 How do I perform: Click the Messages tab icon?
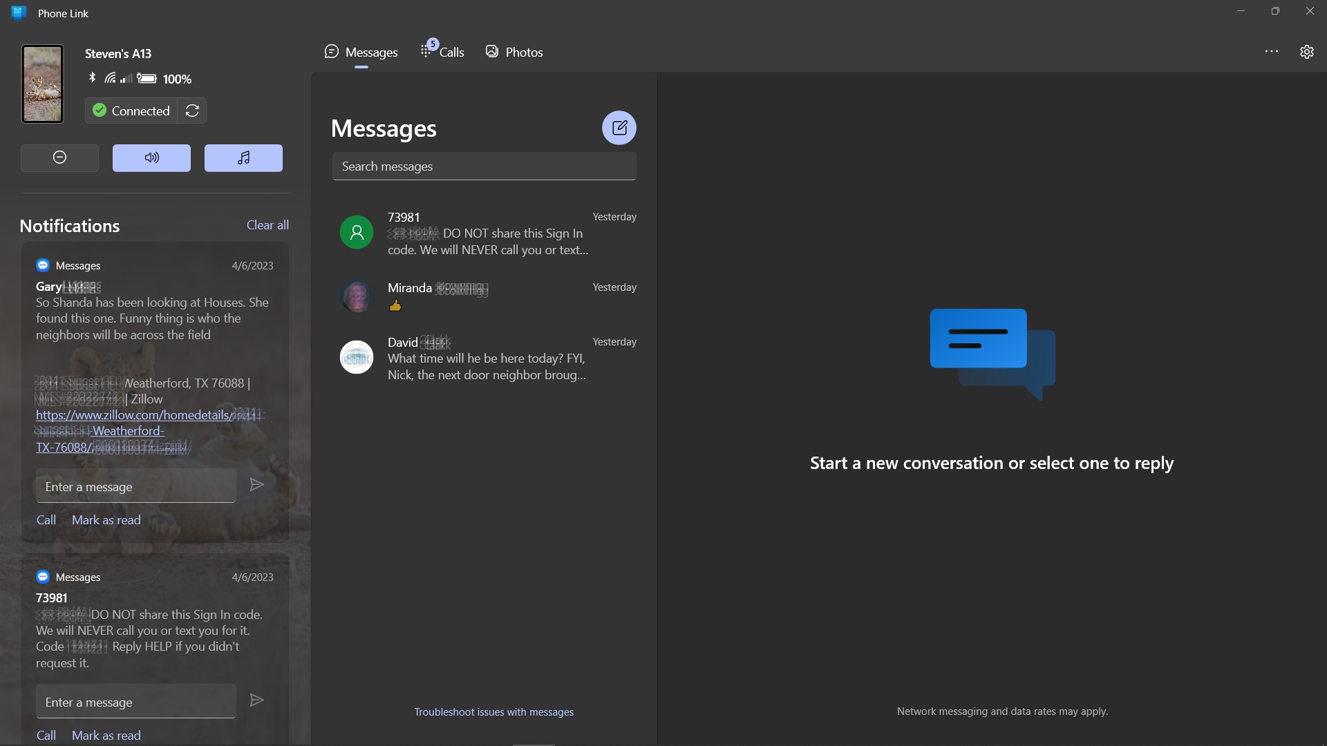coord(331,52)
